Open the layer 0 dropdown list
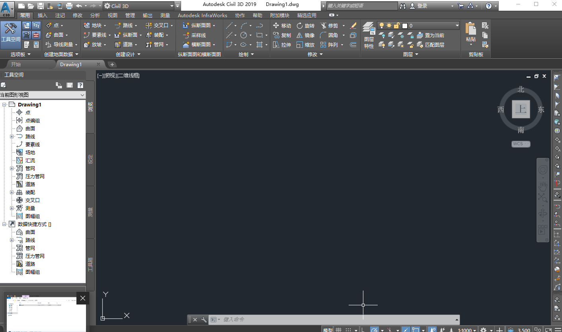The image size is (562, 332). coord(457,25)
